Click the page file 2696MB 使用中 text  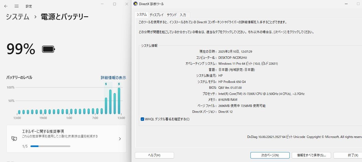point(242,106)
